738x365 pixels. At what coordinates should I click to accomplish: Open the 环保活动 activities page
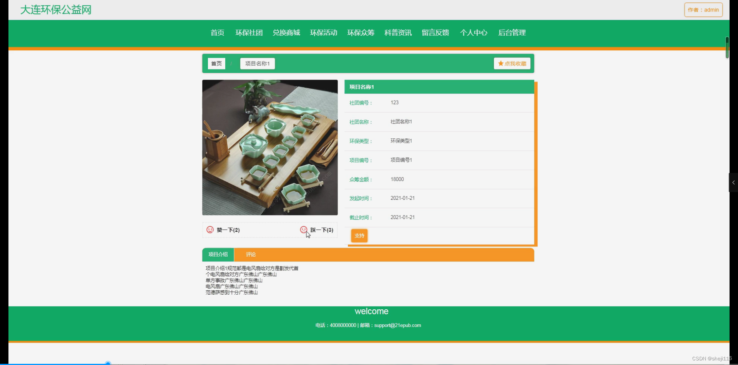(x=323, y=33)
